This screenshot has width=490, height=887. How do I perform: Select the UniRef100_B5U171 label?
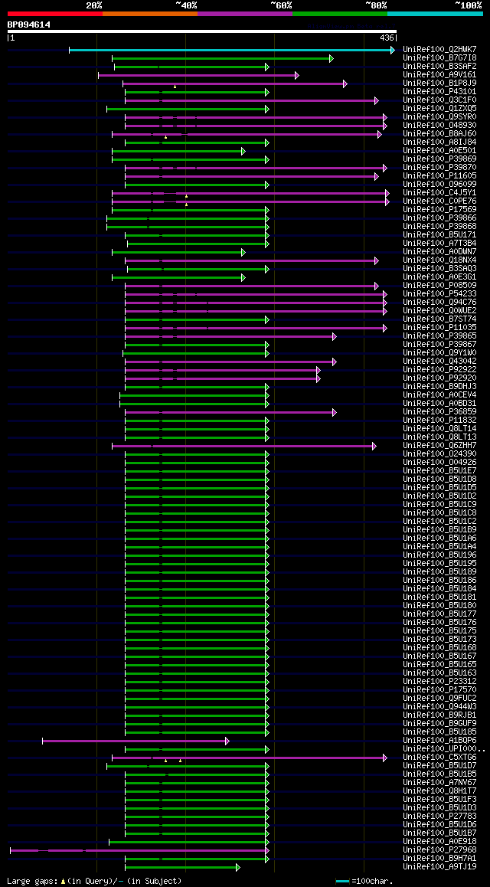pyautogui.click(x=439, y=235)
